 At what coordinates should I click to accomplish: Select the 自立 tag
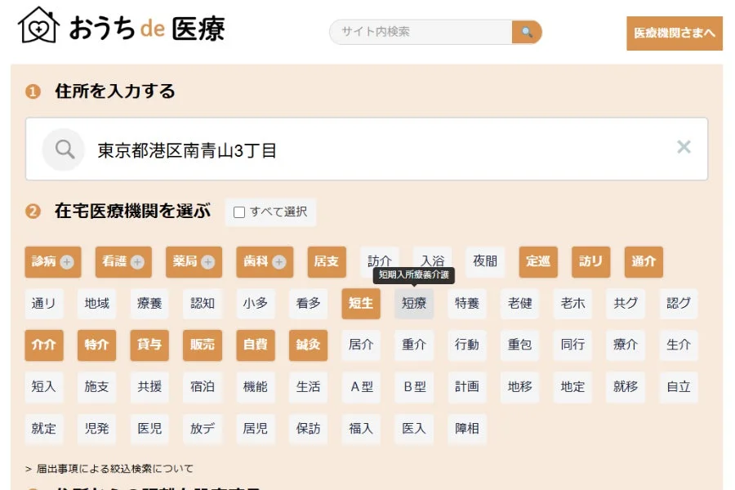pos(679,387)
